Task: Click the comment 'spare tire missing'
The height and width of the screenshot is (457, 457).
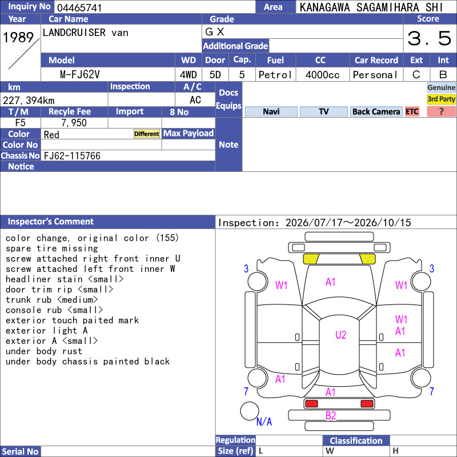Action: pyautogui.click(x=51, y=248)
